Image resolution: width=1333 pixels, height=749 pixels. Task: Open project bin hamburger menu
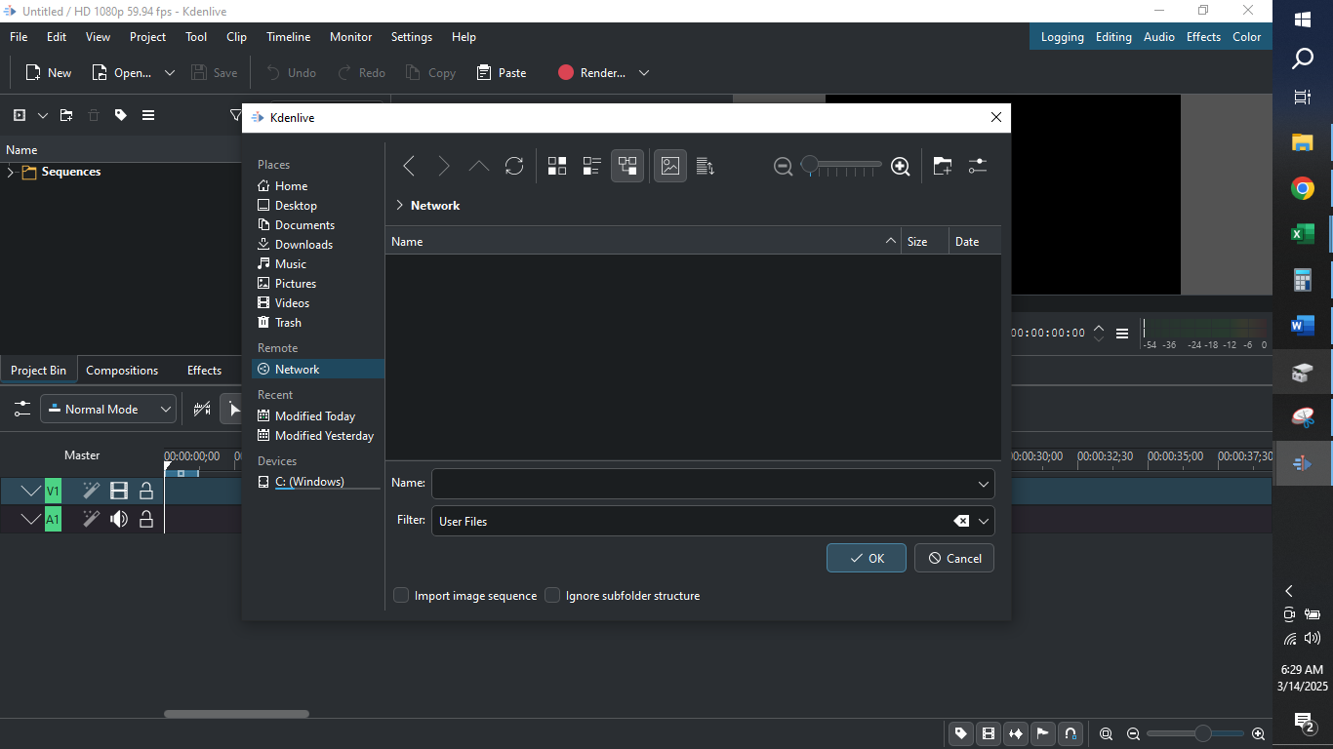coord(148,115)
